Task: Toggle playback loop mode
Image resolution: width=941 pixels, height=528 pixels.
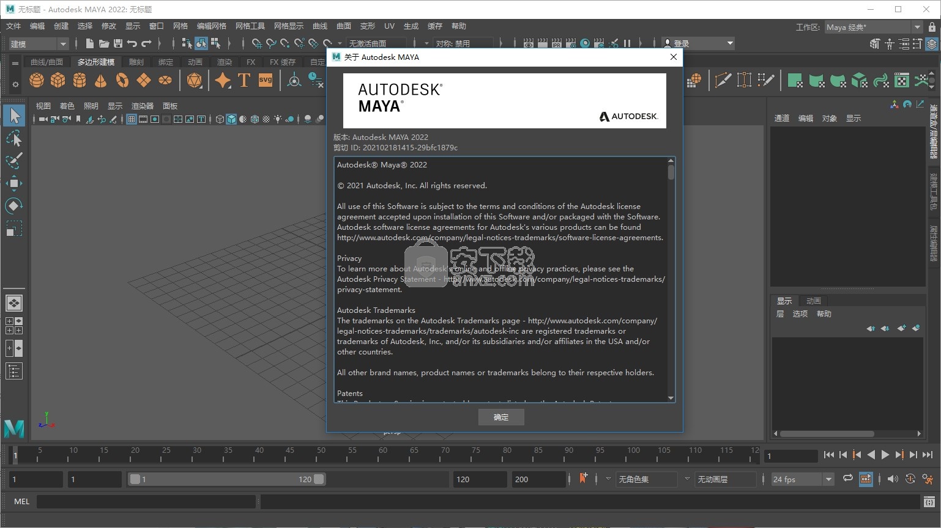Action: click(x=847, y=479)
